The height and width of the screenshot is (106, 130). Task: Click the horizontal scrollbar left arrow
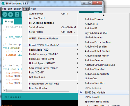pyautogui.click(x=4, y=90)
